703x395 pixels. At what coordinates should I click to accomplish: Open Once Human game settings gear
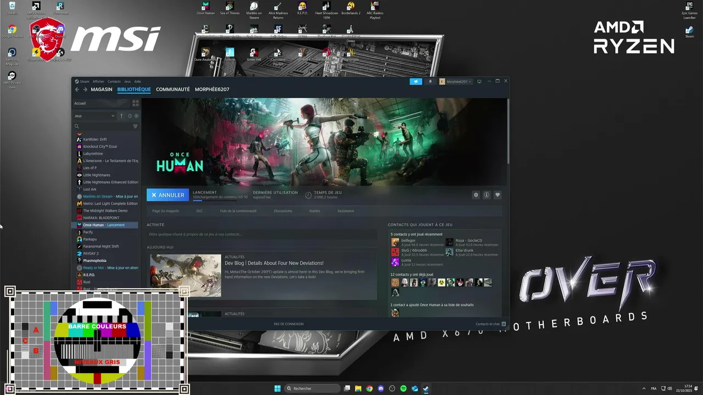click(476, 195)
